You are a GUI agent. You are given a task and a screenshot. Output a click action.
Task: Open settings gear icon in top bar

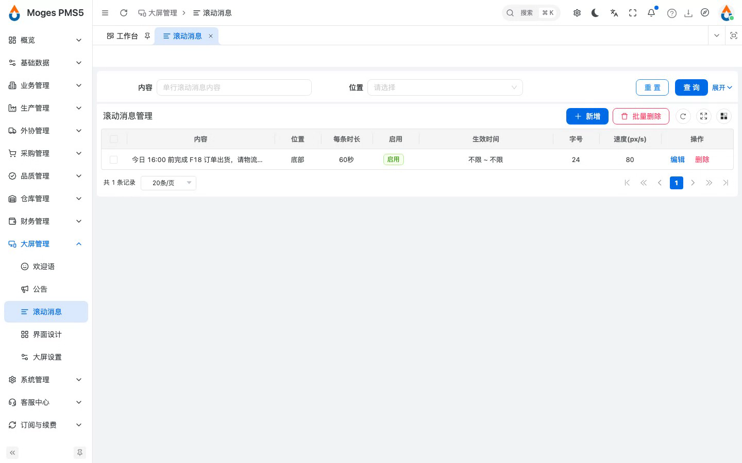577,13
